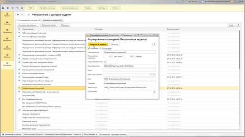
Task: Open Клиенты section in sidebar
Action: point(7,23)
